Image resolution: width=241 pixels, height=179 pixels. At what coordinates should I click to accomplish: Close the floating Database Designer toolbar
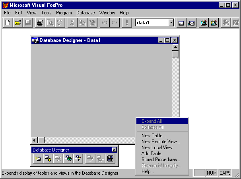(114, 150)
